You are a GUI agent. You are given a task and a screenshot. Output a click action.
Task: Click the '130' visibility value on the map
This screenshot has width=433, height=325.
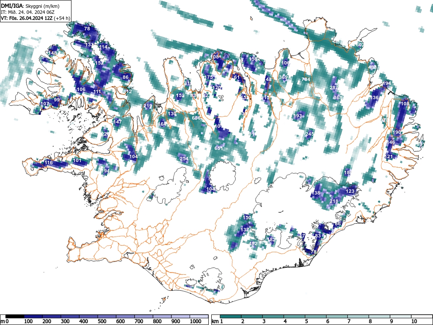pyautogui.click(x=172, y=114)
